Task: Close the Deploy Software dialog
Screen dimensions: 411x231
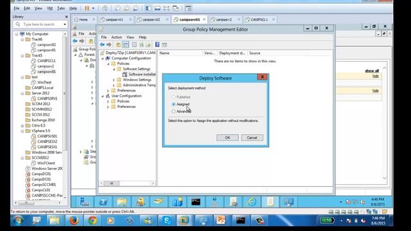Action: tap(262, 77)
